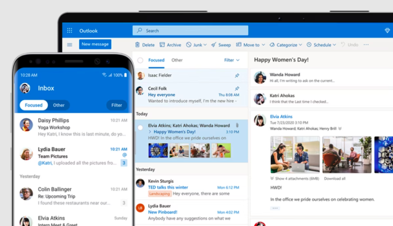
Task: Click the hamburger menu icon beside New message
Action: 69,45
